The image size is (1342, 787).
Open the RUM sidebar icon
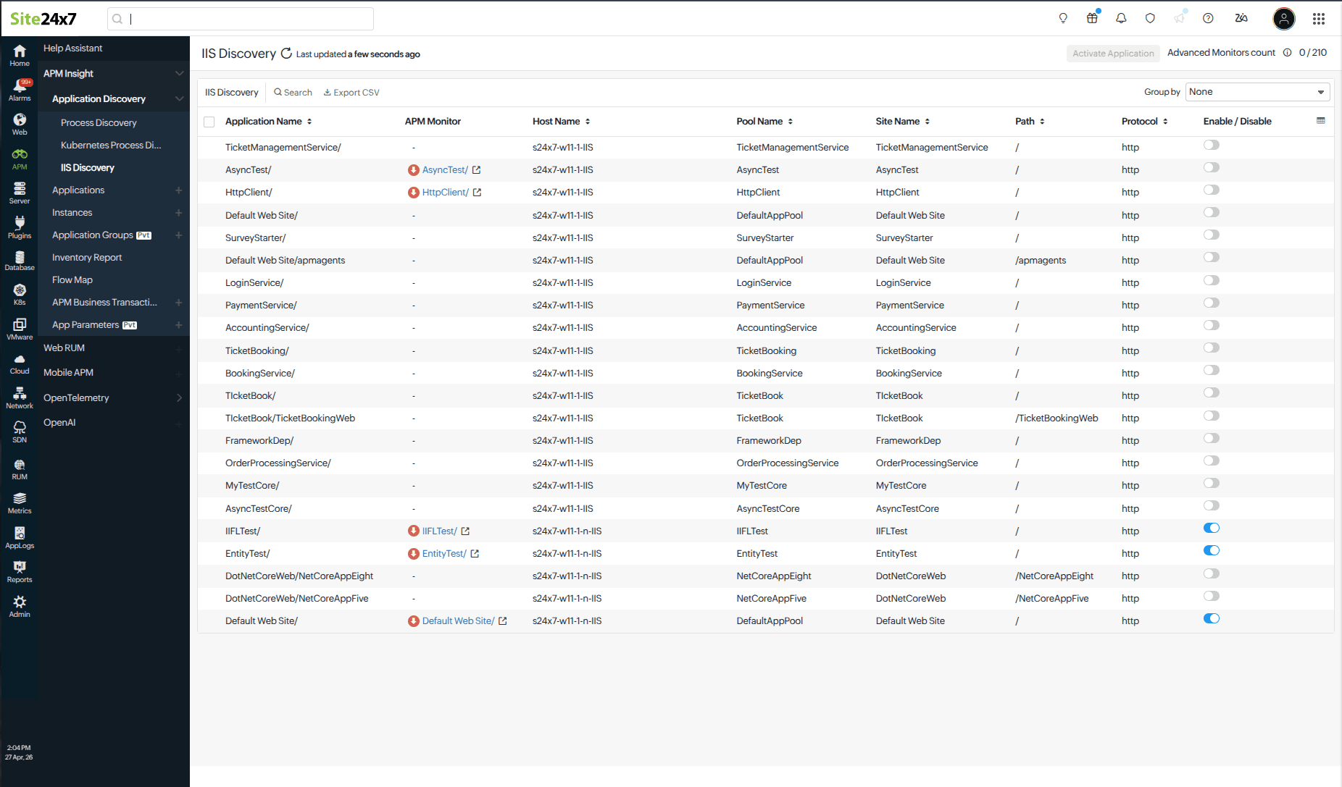click(20, 469)
